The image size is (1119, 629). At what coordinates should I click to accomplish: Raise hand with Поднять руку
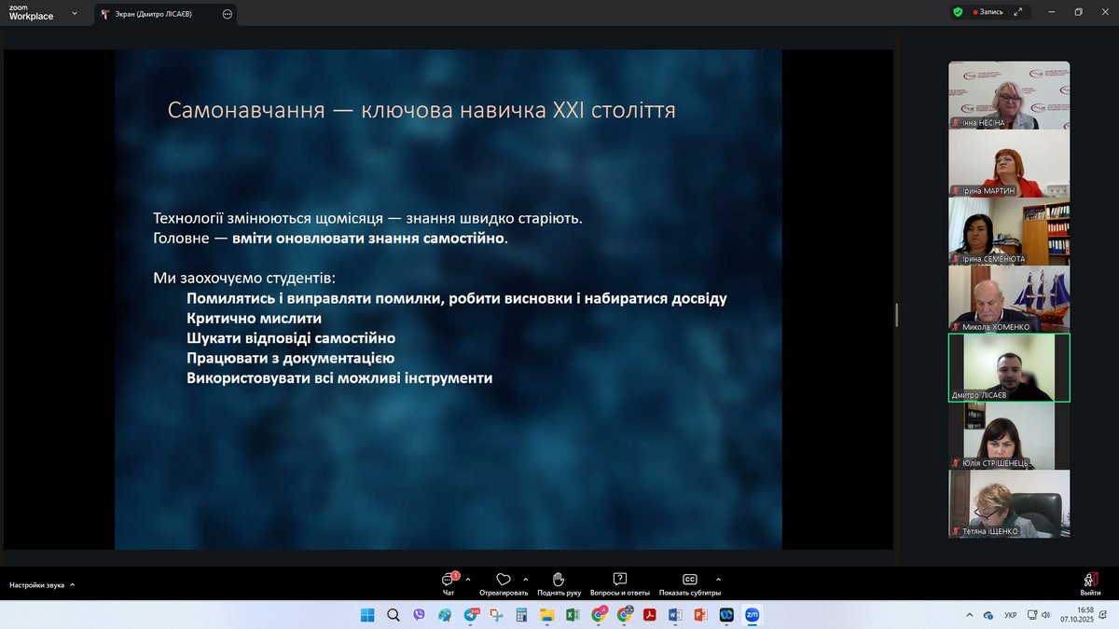tap(559, 581)
